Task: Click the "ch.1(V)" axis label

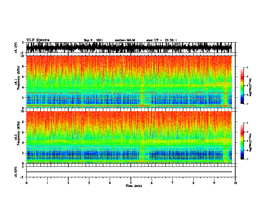Action: pyautogui.click(x=16, y=48)
